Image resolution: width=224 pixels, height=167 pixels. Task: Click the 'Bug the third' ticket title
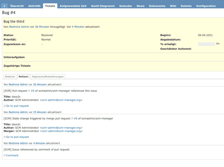click(14, 22)
